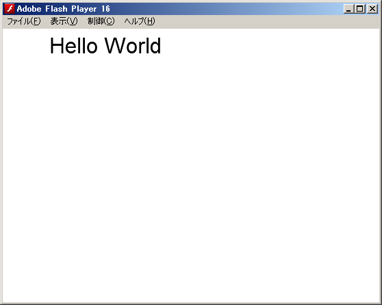Click the empty blue gradient area of title bar
The height and width of the screenshot is (305, 382).
click(227, 9)
